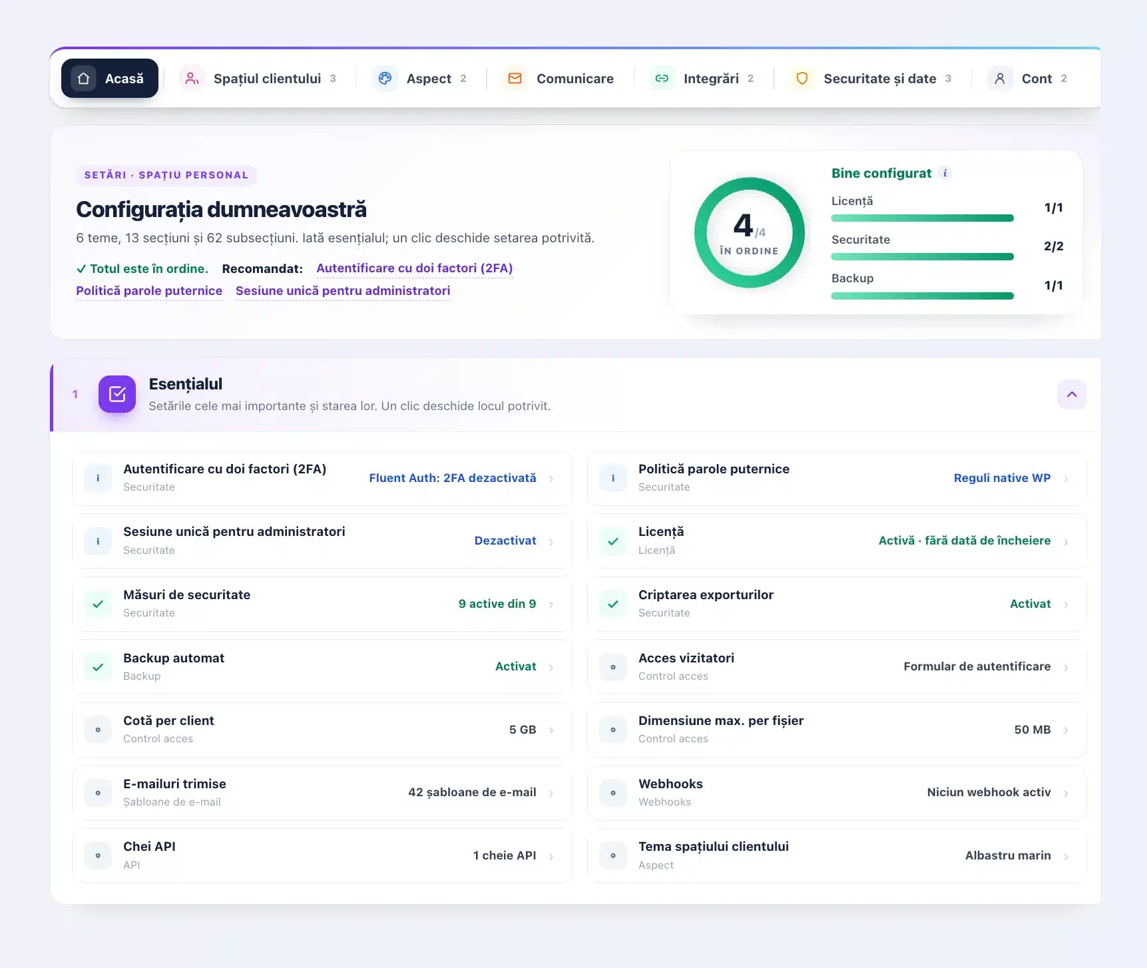Click the Securitate progress bar
The height and width of the screenshot is (968, 1147).
coord(922,257)
